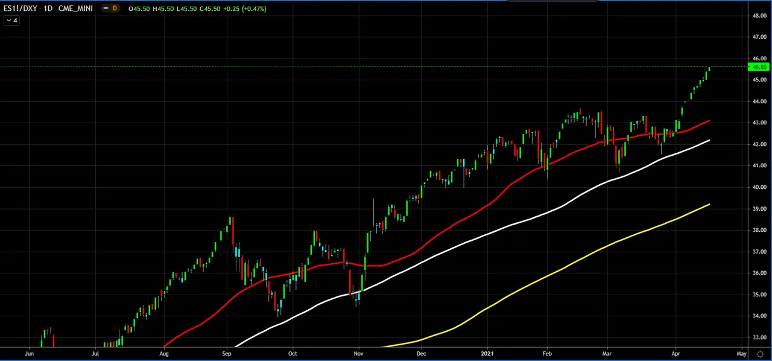Screen dimensions: 772x361
Task: Click the 1D interval label in title
Action: 47,8
